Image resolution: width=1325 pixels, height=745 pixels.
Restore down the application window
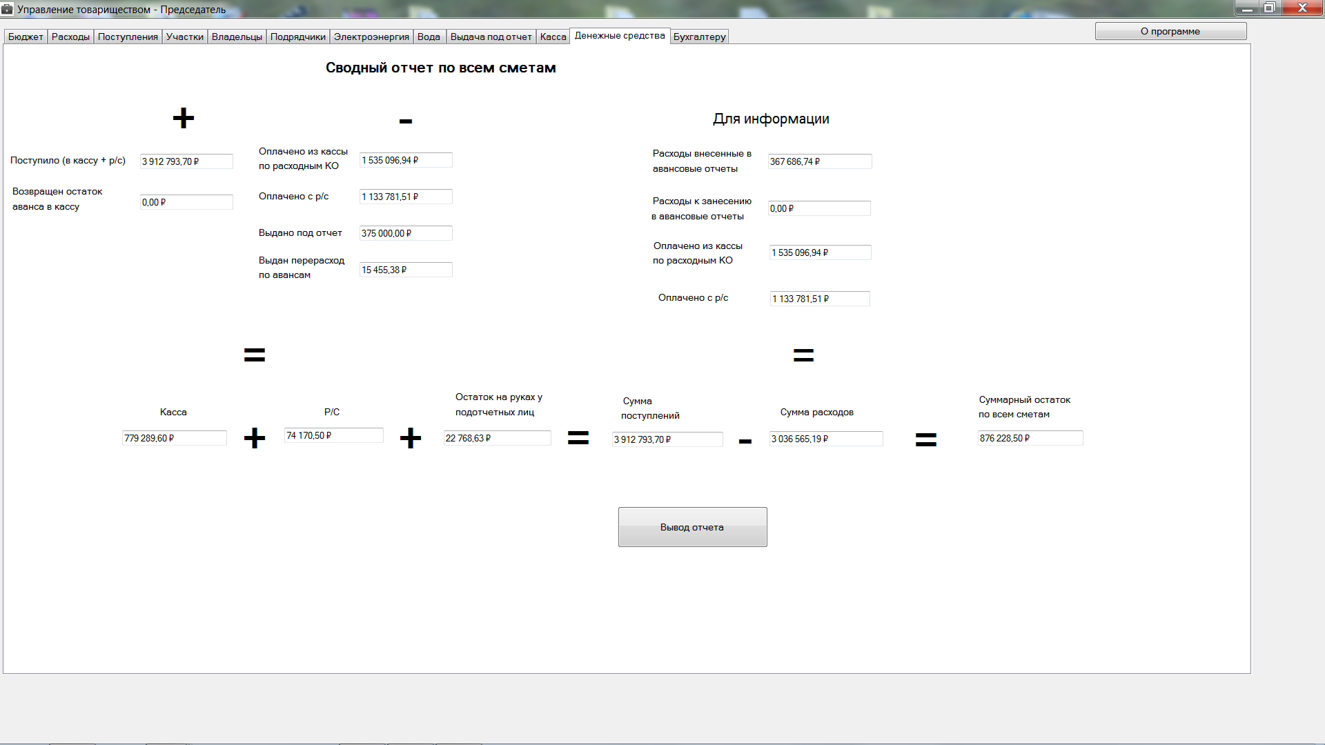click(1269, 8)
